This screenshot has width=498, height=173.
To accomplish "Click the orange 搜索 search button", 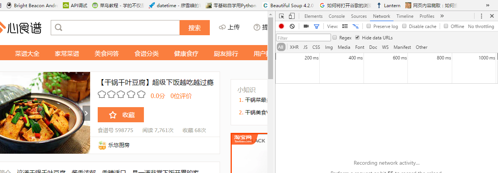I will click(x=195, y=28).
